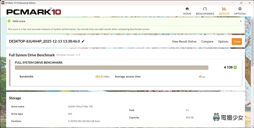Image resolution: width=254 pixels, height=128 pixels.
Task: Select the RESULTS tab
Action: pos(224,11)
